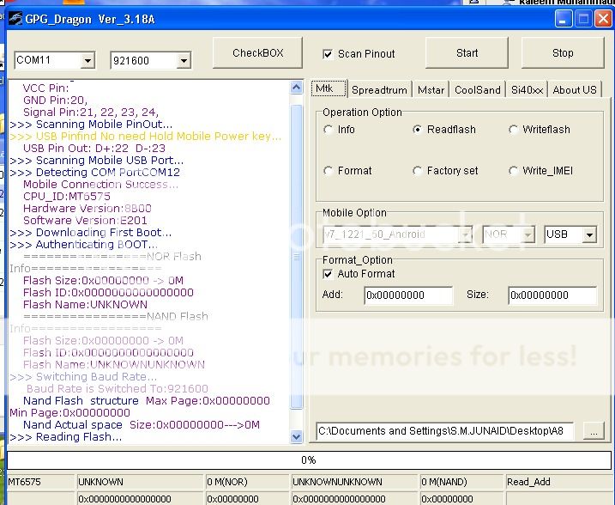615x505 pixels.
Task: Switch to the Mtk tab
Action: click(329, 88)
